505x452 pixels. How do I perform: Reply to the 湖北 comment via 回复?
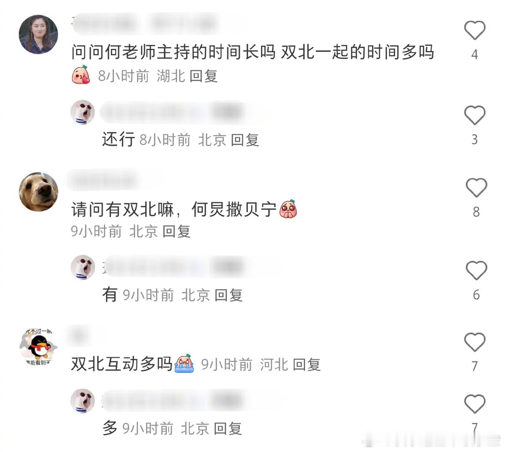coord(204,76)
